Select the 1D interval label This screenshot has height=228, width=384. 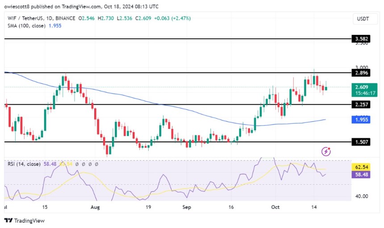pyautogui.click(x=49, y=18)
